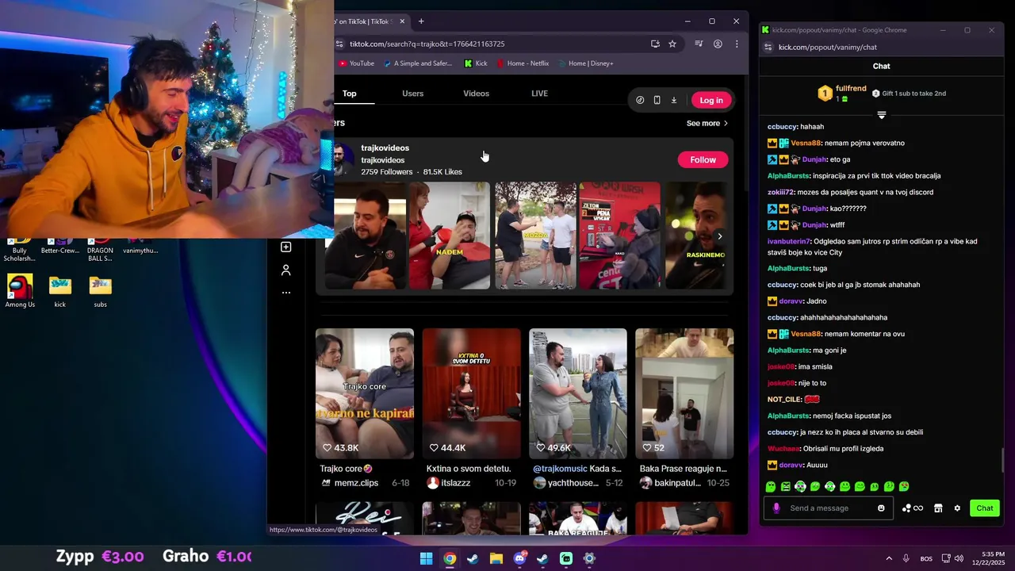Open the Chrome profile avatar icon
This screenshot has width=1015, height=571.
(x=718, y=44)
